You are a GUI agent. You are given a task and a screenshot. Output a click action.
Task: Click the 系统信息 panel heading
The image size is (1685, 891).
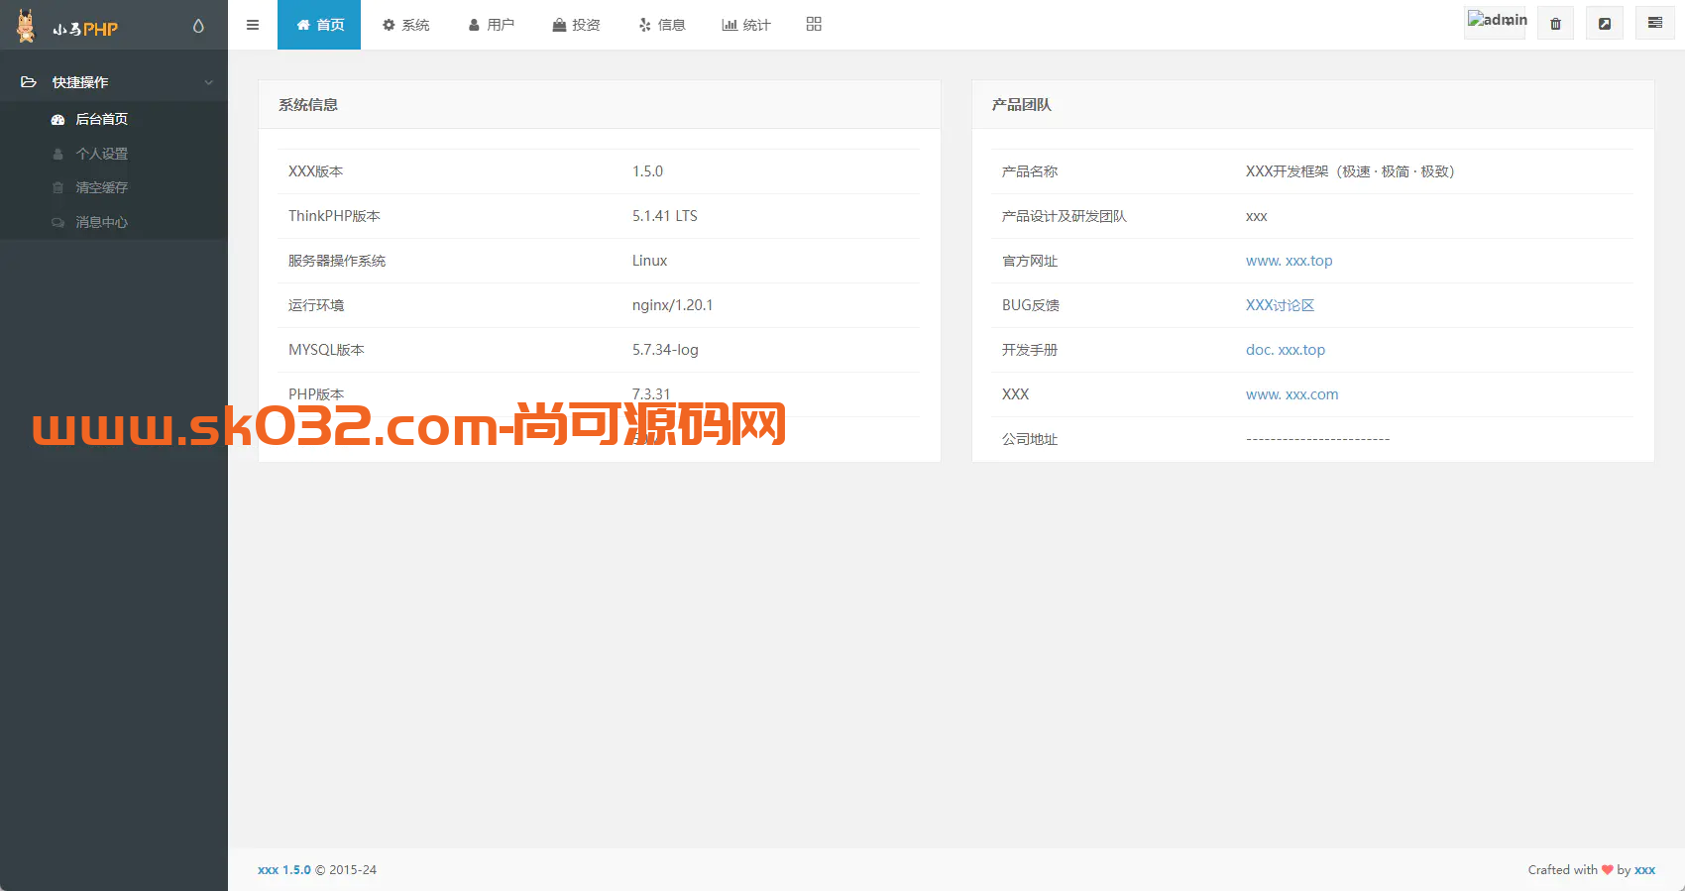click(308, 105)
